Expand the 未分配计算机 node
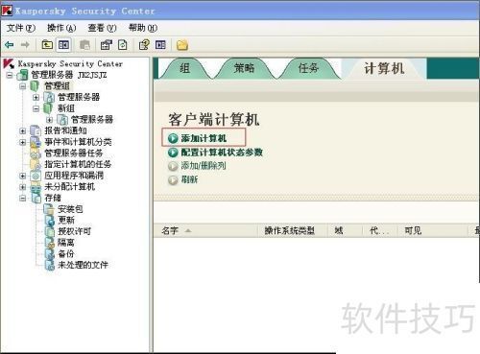 pos(23,187)
